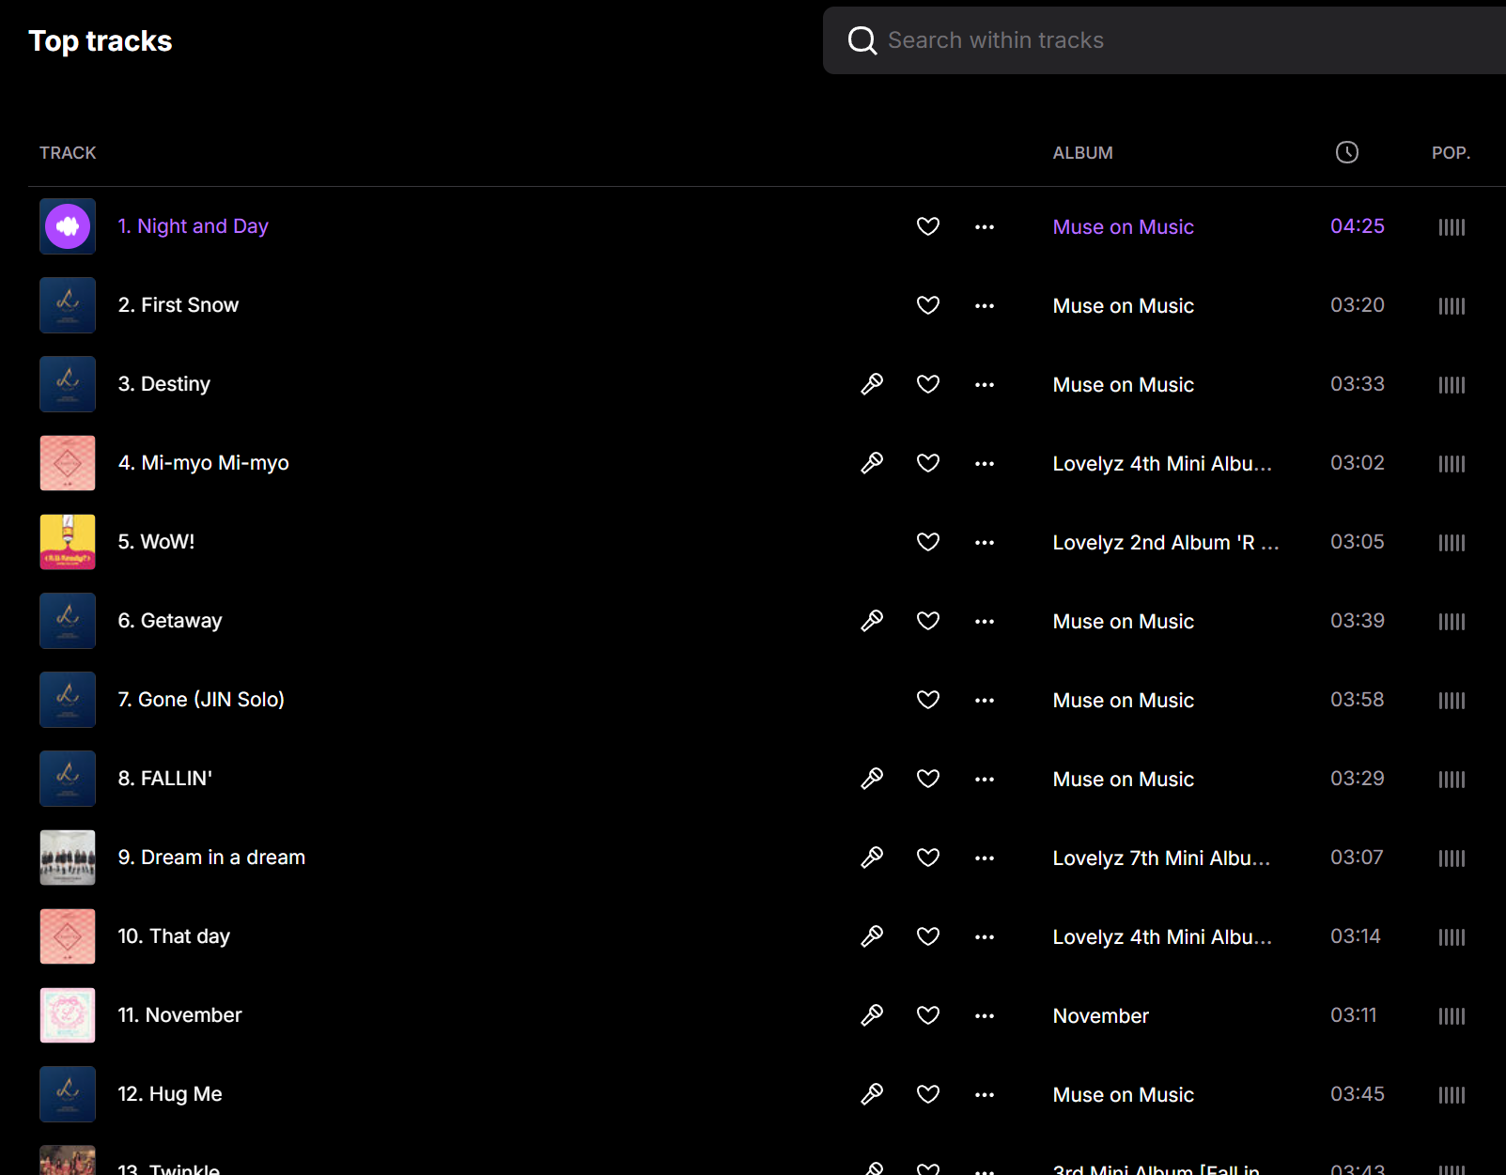Add Getaway to favorites

[928, 621]
